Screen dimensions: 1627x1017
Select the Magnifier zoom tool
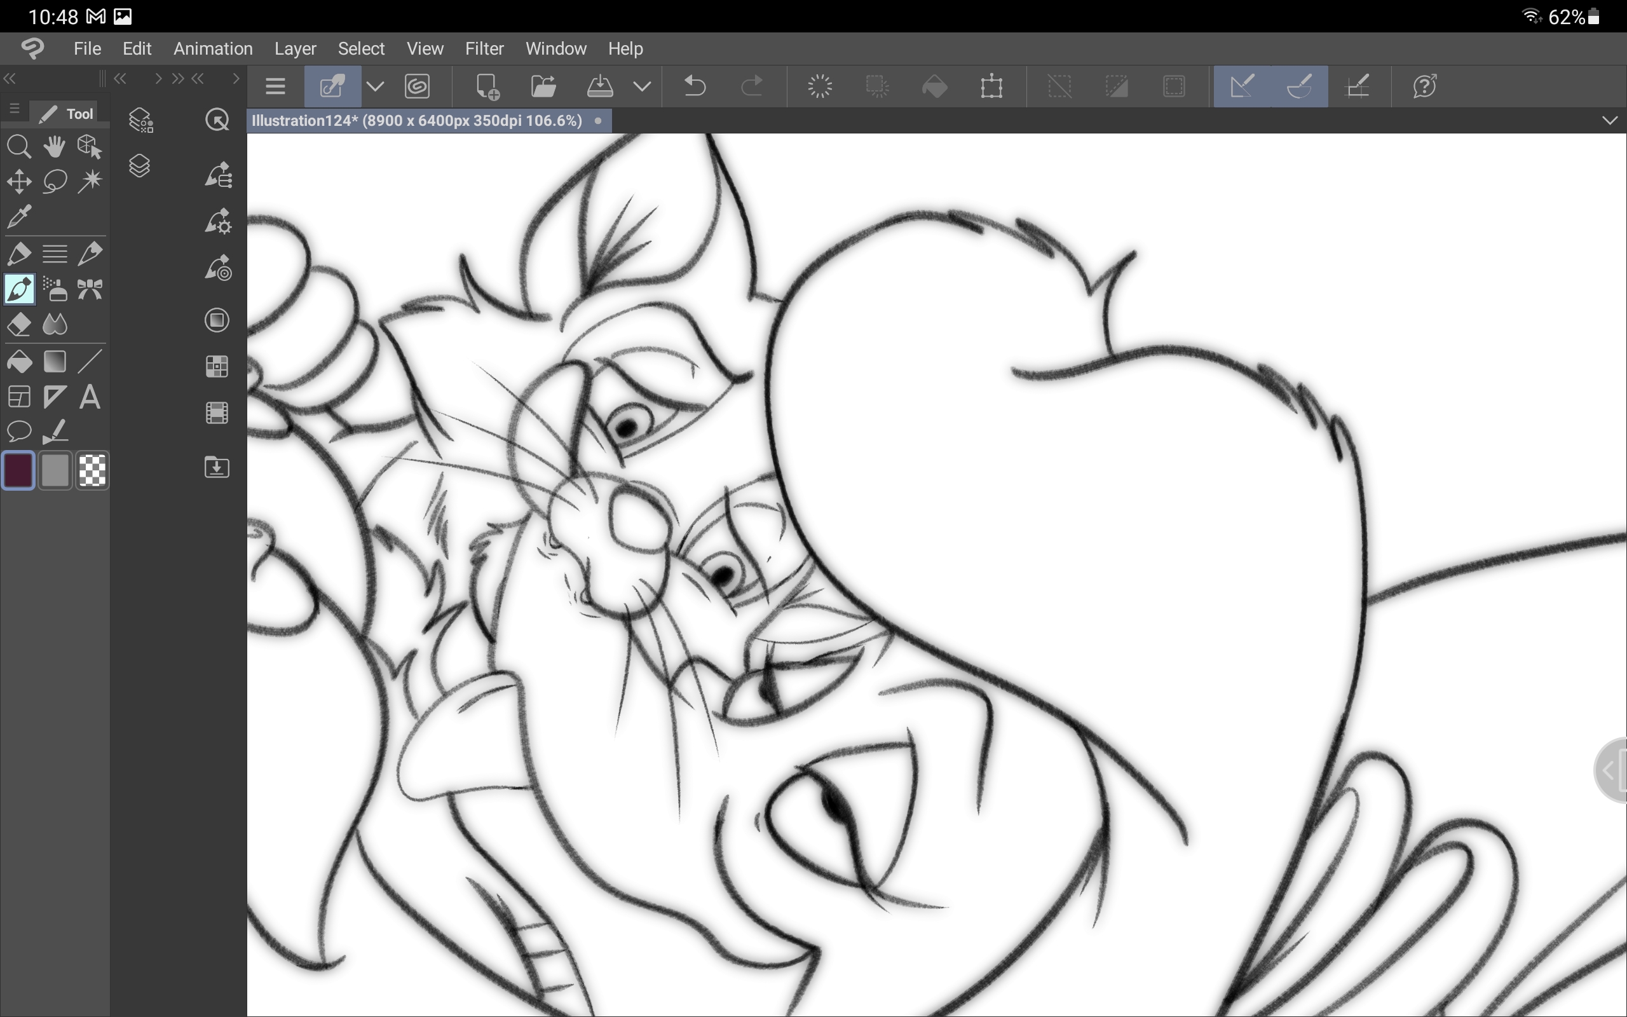click(19, 146)
